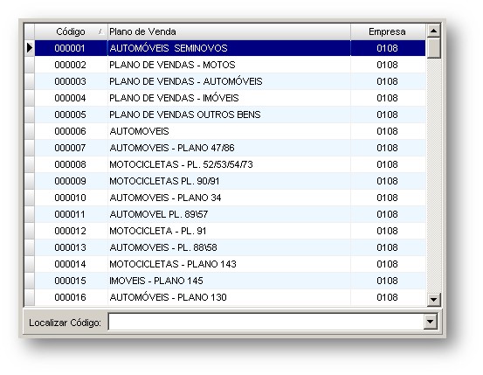Image resolution: width=483 pixels, height=375 pixels.
Task: Click the Código column sort indicator
Action: [100, 31]
